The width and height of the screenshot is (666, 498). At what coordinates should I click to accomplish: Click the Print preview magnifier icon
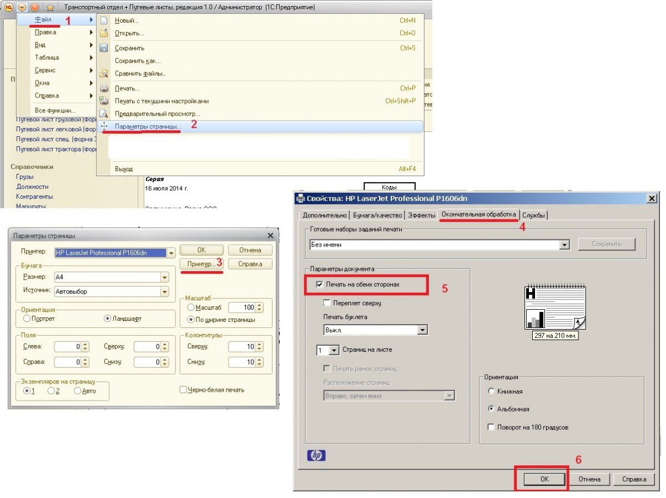(104, 114)
